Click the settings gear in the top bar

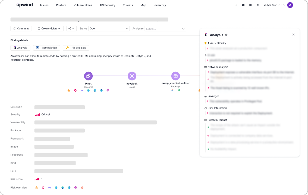click(x=243, y=5)
